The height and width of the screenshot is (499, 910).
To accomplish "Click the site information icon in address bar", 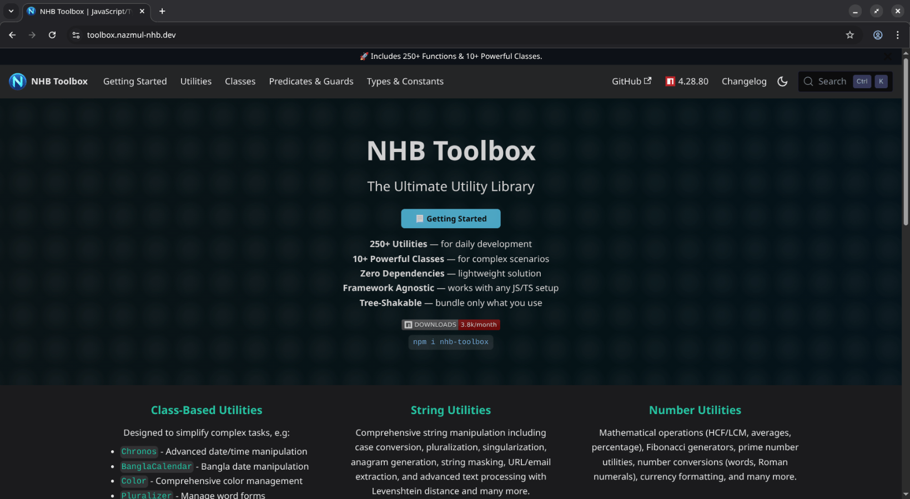I will pyautogui.click(x=76, y=35).
